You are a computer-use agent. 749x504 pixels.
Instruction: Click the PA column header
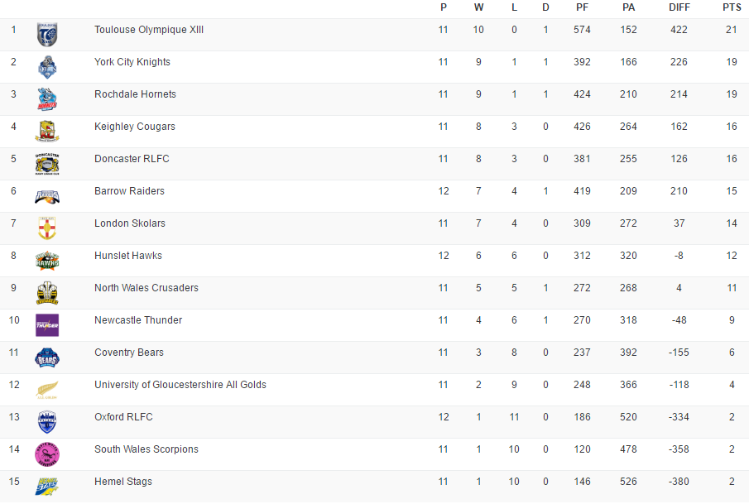click(x=628, y=7)
